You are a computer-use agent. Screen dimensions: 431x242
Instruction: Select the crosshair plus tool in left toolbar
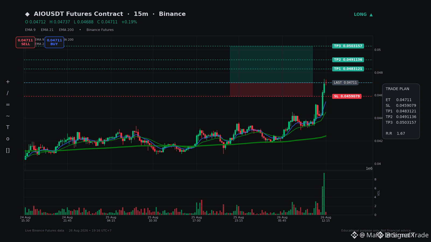click(8, 82)
